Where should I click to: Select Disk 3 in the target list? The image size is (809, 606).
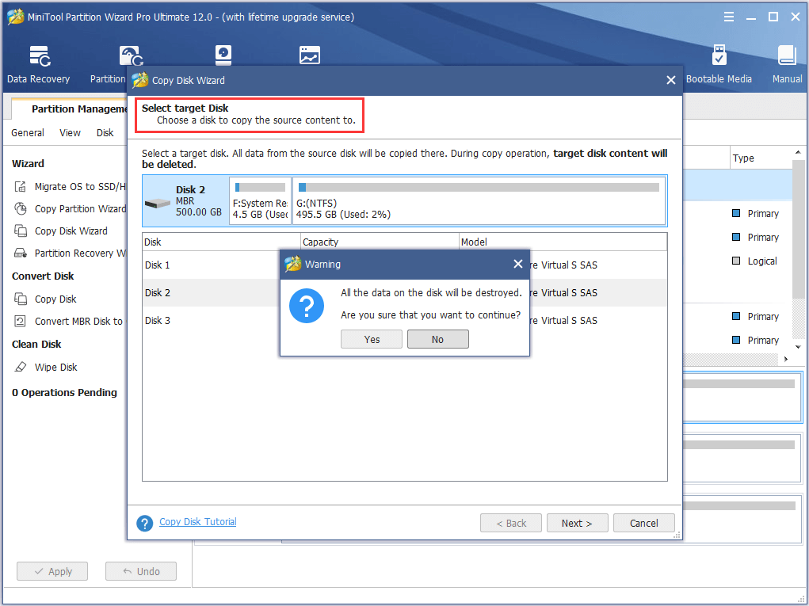157,321
